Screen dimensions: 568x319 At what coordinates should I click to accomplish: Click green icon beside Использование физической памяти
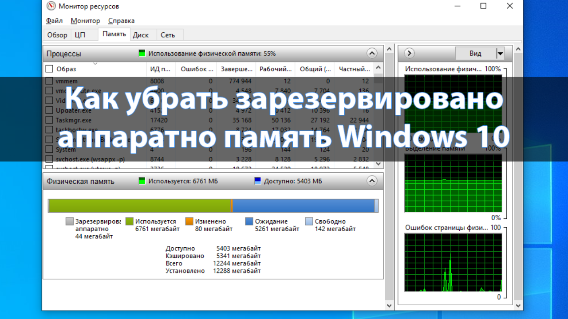click(x=142, y=54)
